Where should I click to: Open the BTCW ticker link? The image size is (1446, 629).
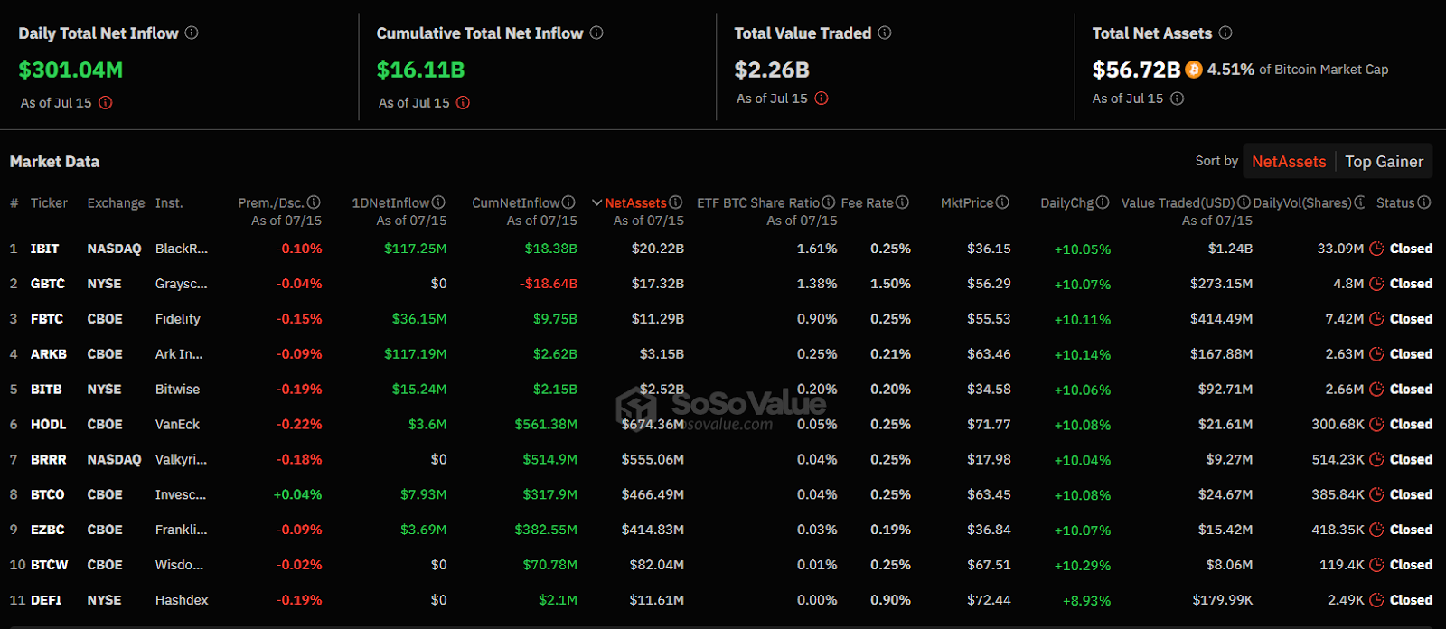(x=50, y=565)
